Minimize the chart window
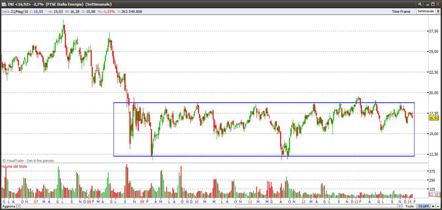Screen dimensions: 442x210 (x=428, y=4)
